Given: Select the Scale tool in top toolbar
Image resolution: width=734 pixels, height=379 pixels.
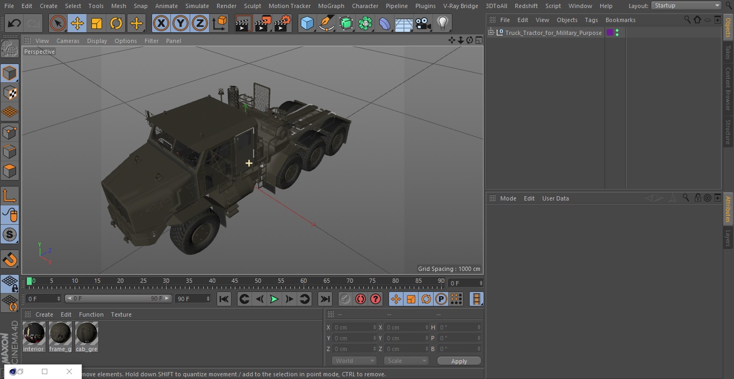Looking at the screenshot, I should click(97, 23).
